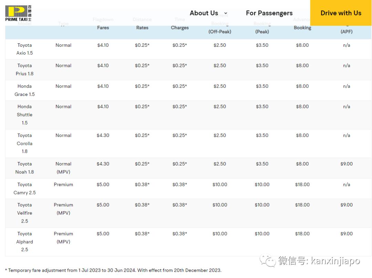
Task: Click the Toyota Camry 2.5 model cell
Action: coord(24,189)
